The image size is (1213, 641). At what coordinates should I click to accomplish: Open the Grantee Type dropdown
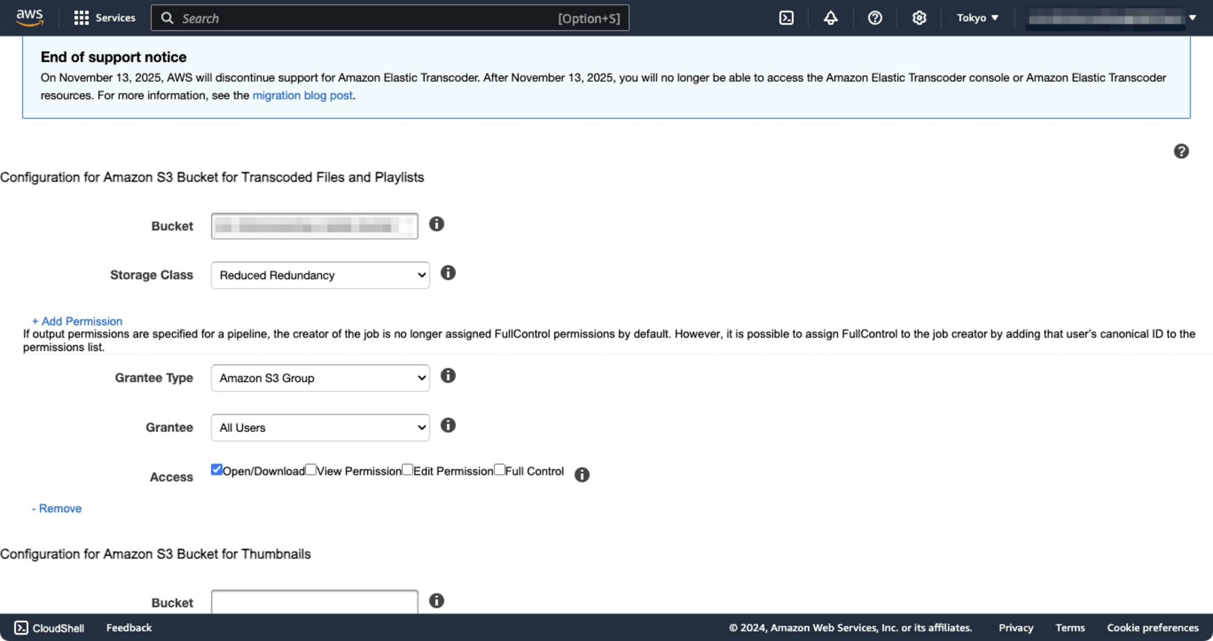pyautogui.click(x=320, y=378)
